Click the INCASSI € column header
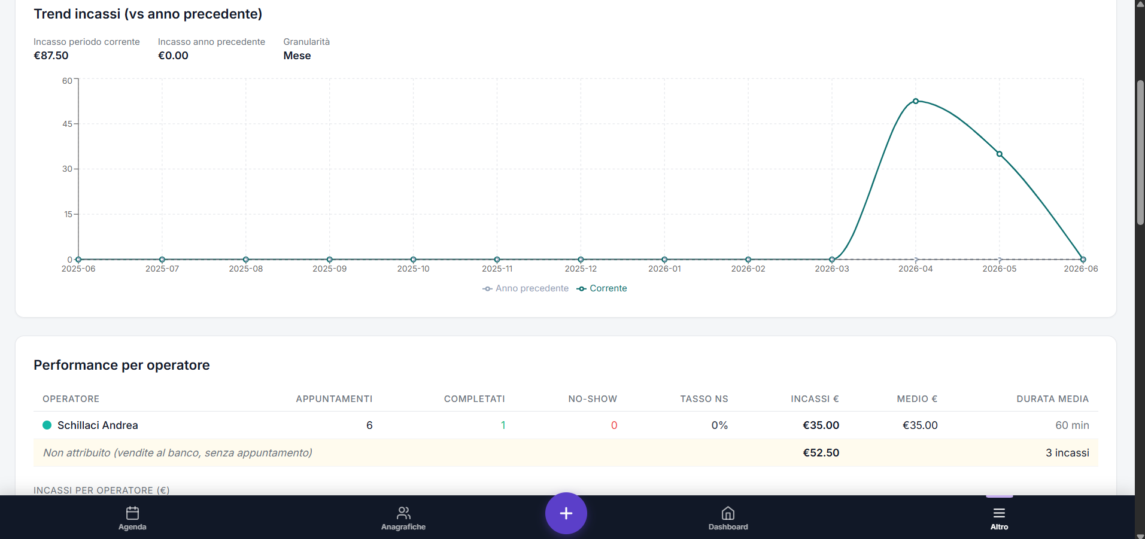Screen dimensions: 1145x539 [815, 399]
